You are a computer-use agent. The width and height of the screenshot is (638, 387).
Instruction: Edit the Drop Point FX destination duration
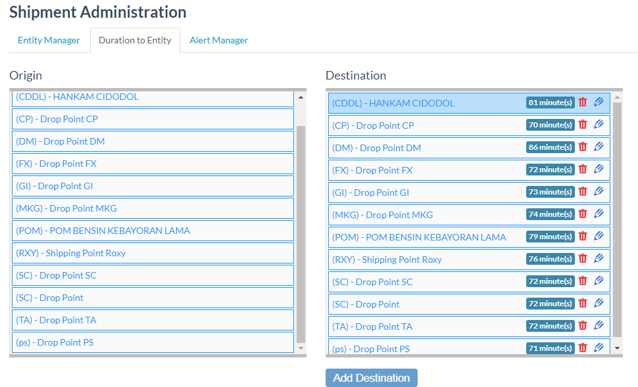pyautogui.click(x=599, y=170)
